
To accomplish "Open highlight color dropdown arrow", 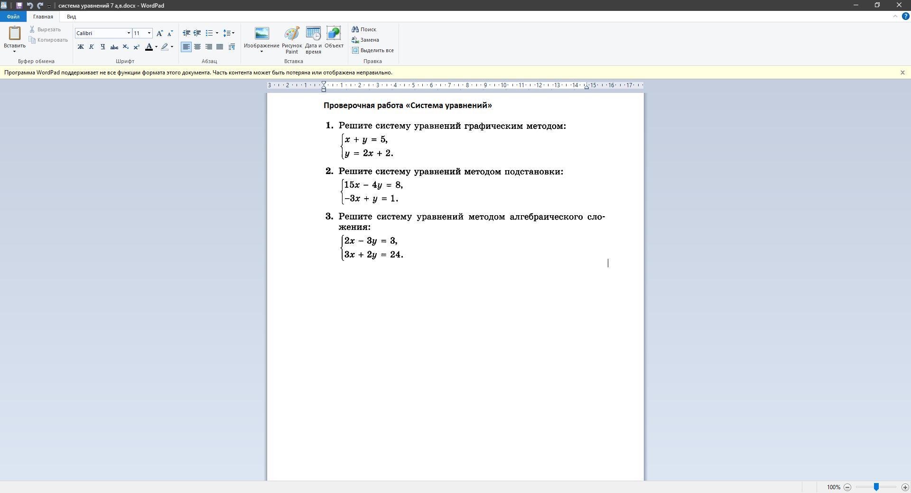I will tap(172, 47).
